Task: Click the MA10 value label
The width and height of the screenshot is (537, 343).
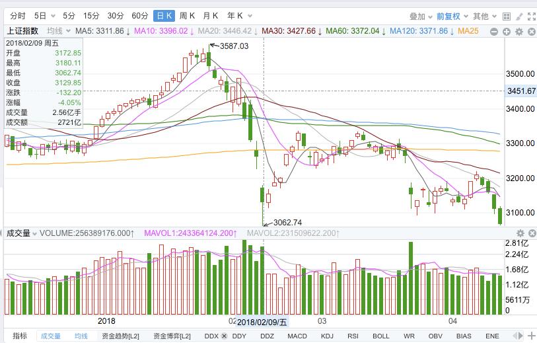Action: pos(164,31)
